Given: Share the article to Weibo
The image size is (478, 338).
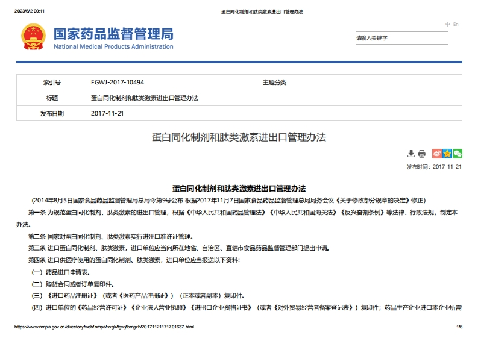Looking at the screenshot, I should pyautogui.click(x=437, y=154).
